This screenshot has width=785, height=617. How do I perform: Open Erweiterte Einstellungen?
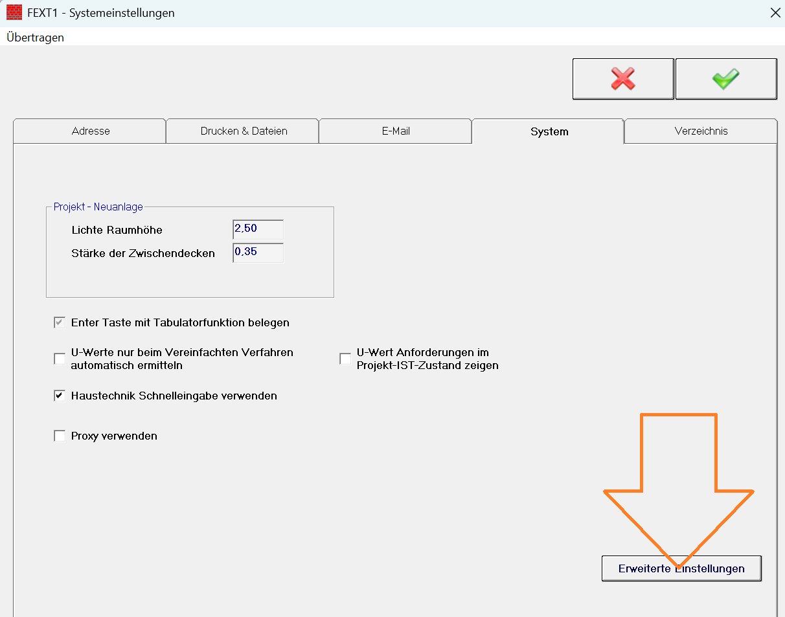click(681, 568)
